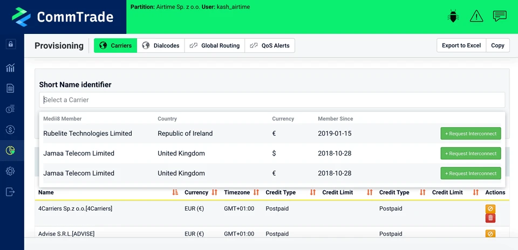This screenshot has height=250, width=518.
Task: Click the orange block icon for 4Carriers
Action: 490,209
